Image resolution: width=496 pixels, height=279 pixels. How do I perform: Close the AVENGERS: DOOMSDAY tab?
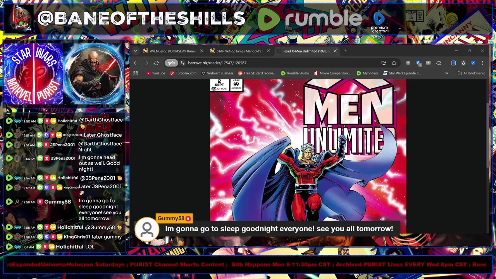tap(201, 51)
